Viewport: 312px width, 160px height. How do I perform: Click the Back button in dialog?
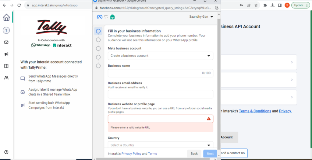(194, 154)
